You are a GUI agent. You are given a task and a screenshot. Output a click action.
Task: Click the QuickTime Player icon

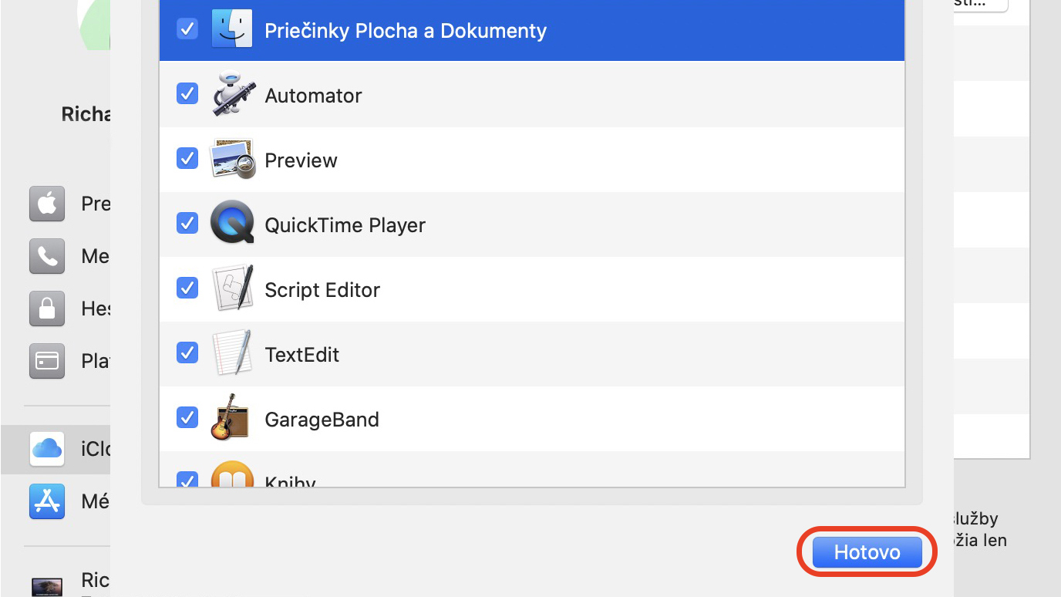click(x=232, y=222)
